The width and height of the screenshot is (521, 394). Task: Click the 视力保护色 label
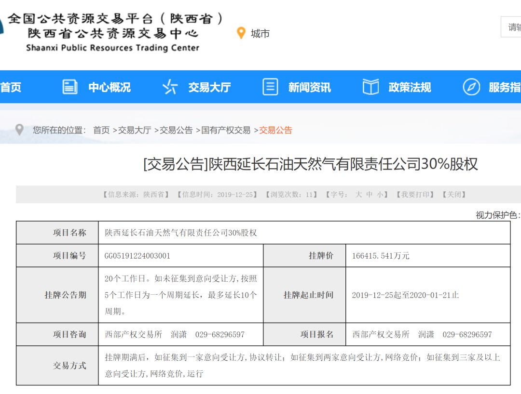[x=497, y=215]
